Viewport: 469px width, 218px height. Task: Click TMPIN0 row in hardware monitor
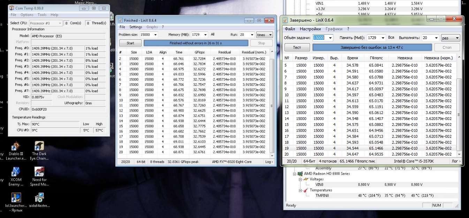(x=375, y=196)
